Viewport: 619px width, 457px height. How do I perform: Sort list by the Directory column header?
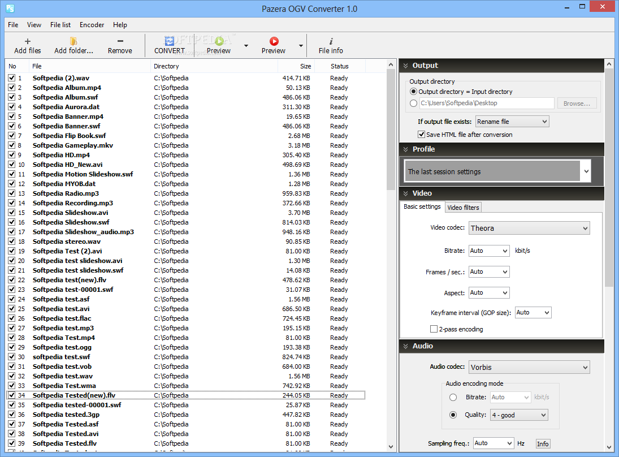pyautogui.click(x=214, y=66)
